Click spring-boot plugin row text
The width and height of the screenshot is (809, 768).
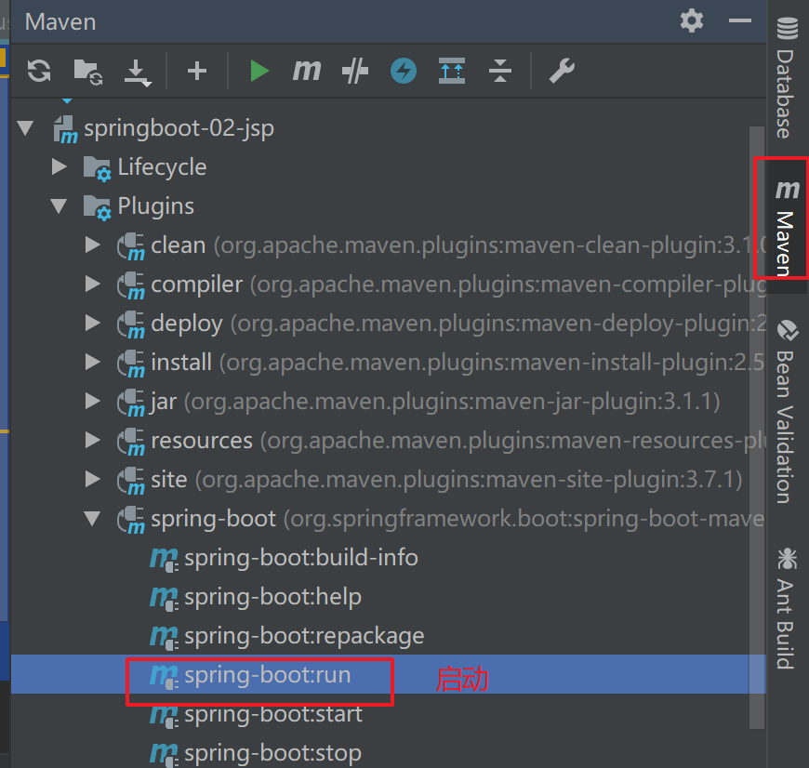tap(213, 519)
